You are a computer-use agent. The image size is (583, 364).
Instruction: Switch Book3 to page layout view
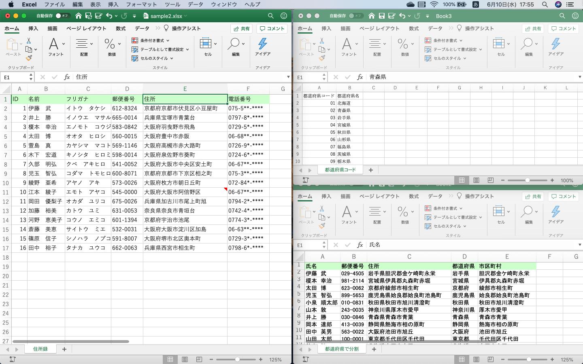[x=476, y=180]
